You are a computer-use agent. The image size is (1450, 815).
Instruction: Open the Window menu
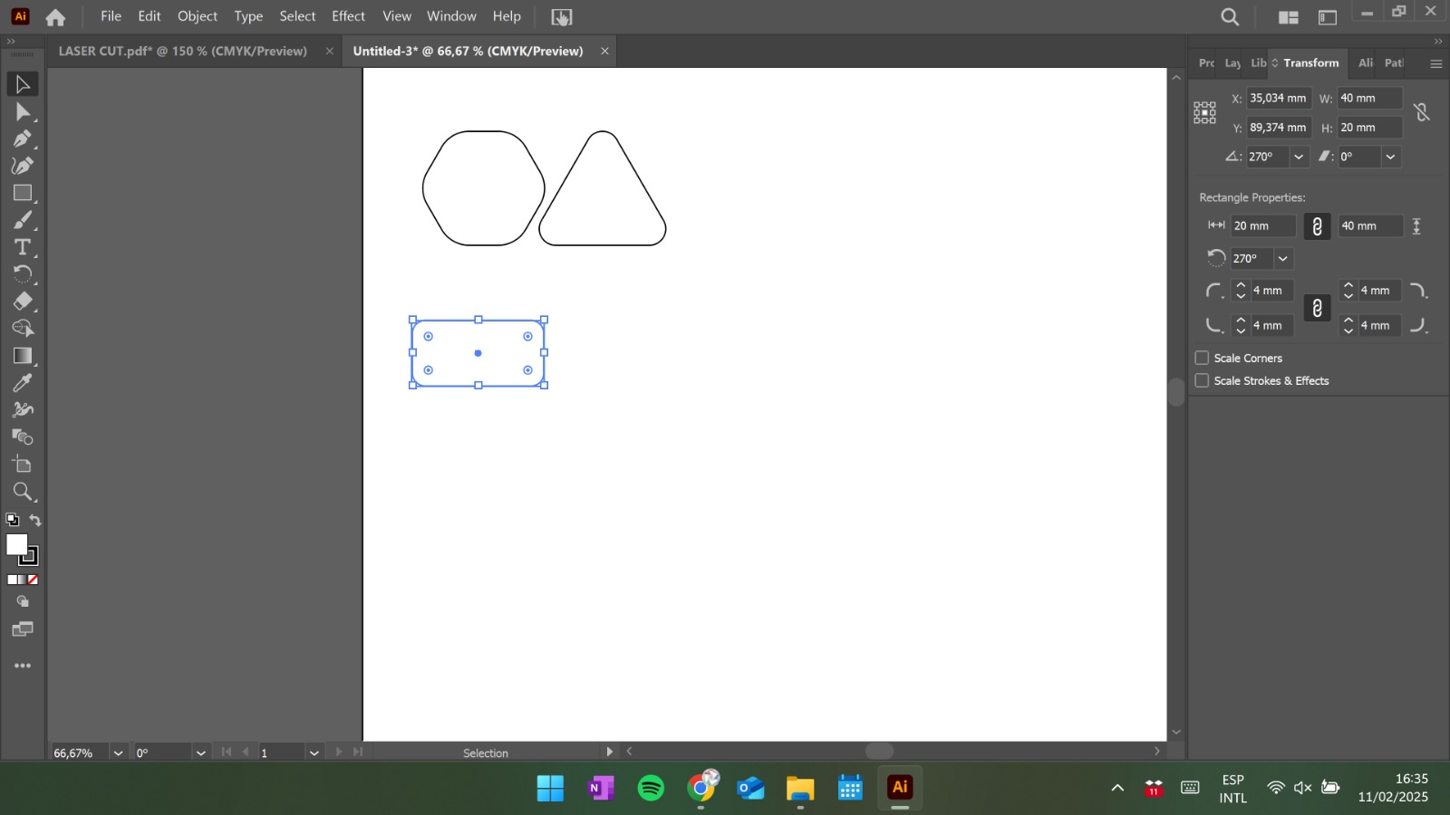coord(451,16)
